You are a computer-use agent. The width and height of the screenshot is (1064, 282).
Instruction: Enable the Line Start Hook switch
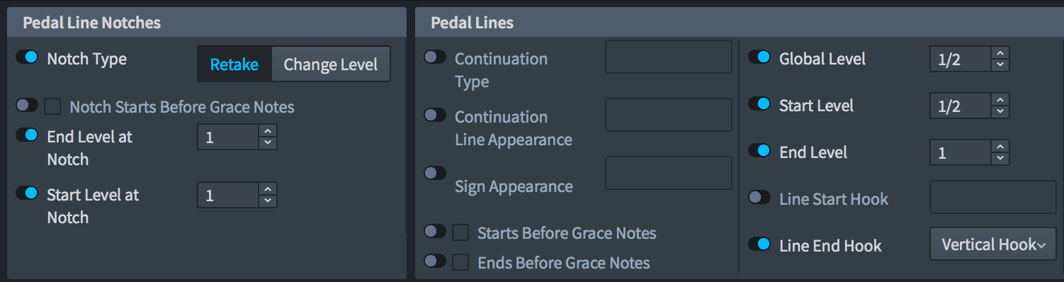759,197
